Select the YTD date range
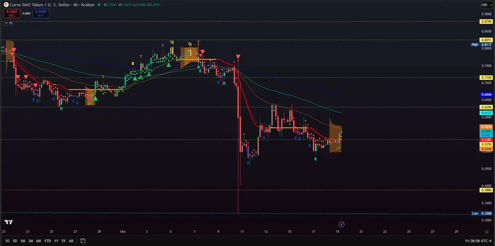This screenshot has height=246, width=495. click(47, 241)
